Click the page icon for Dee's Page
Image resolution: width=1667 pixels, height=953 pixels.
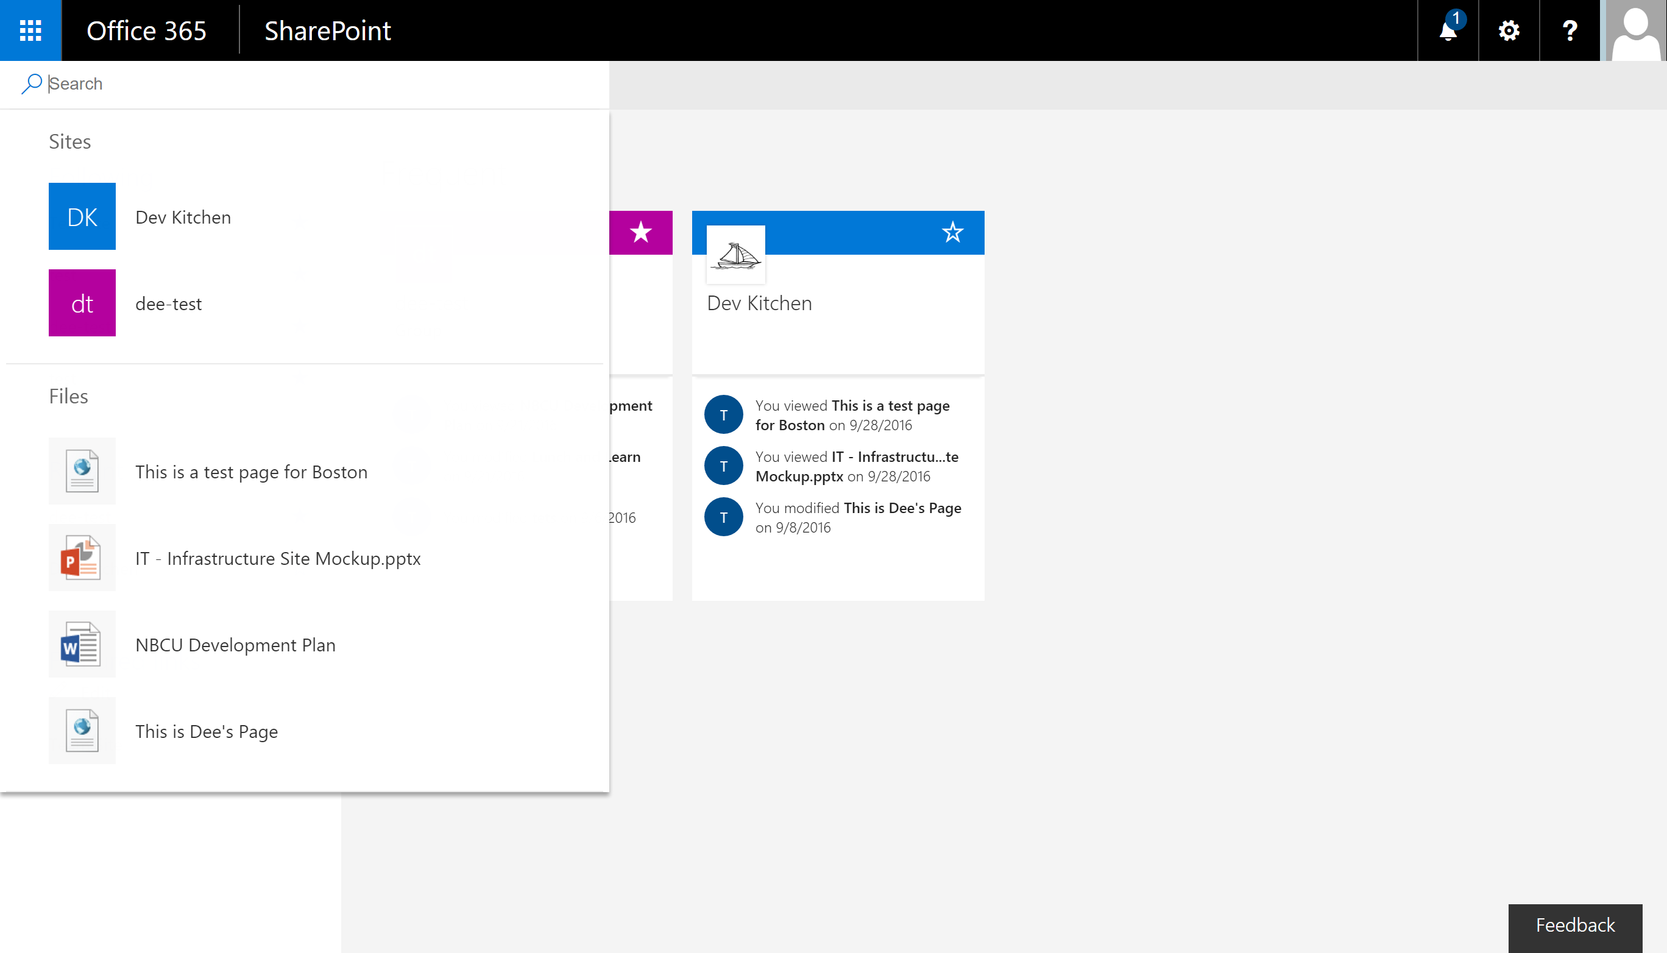pos(82,731)
